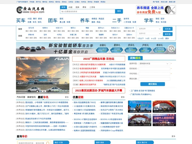Click 新宝骏智能轿车 banner
The width and height of the screenshot is (192, 144).
pos(96,48)
